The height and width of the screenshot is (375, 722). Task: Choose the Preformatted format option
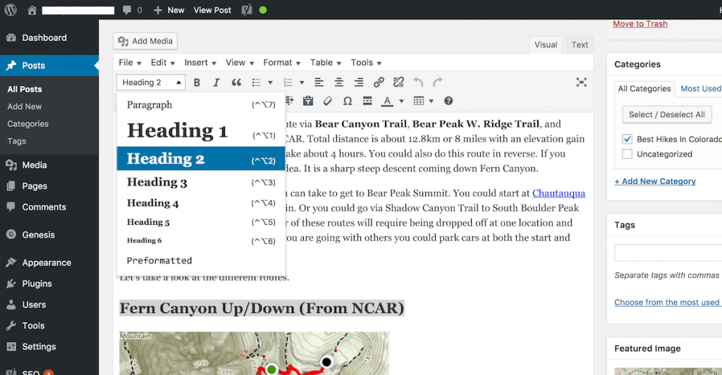pos(201,260)
